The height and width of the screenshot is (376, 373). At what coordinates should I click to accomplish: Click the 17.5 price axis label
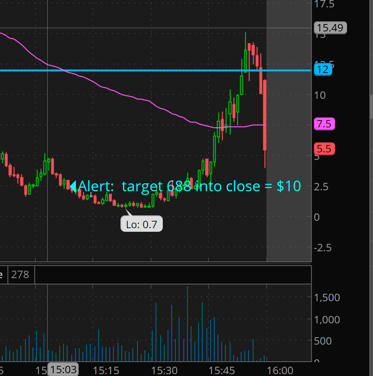click(324, 4)
